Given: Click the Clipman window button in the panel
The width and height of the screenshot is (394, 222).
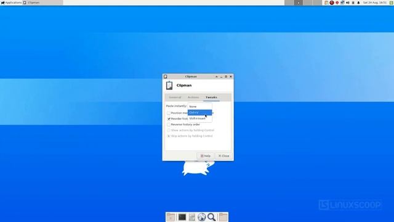Looking at the screenshot, I should pyautogui.click(x=42, y=2).
